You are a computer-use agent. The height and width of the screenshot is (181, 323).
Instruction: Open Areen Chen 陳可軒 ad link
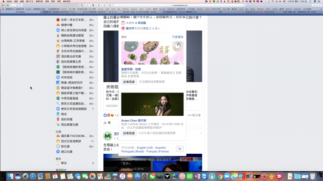point(134,121)
